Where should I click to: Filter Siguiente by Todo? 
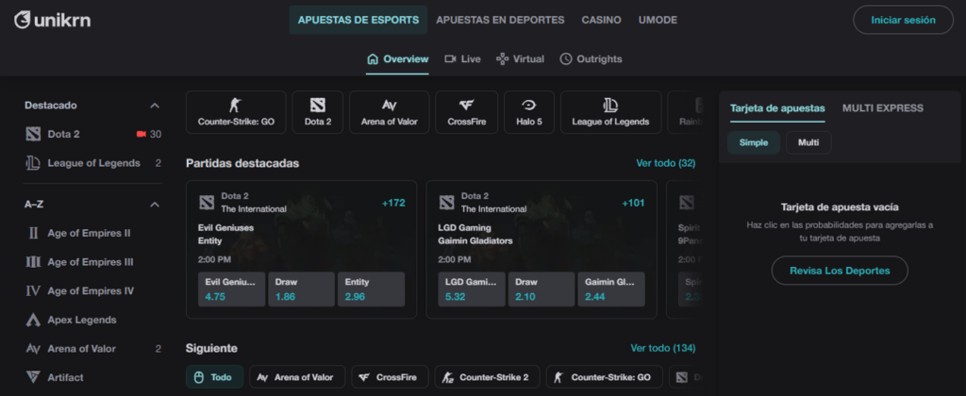(214, 377)
